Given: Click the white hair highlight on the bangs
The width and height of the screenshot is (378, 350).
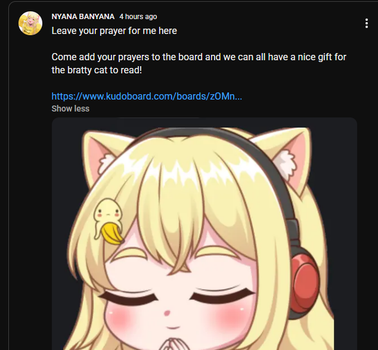Looking at the screenshot, I should tap(183, 172).
